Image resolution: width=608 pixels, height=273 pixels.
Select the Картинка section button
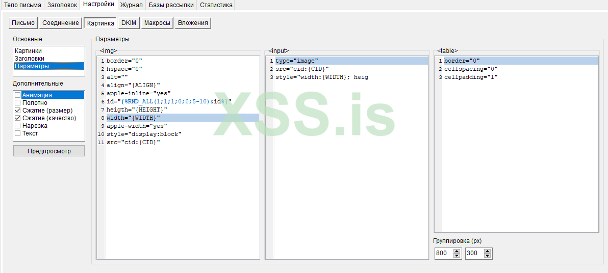(100, 23)
